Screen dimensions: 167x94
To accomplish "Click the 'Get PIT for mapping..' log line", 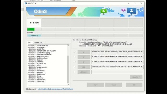I will (40, 53).
